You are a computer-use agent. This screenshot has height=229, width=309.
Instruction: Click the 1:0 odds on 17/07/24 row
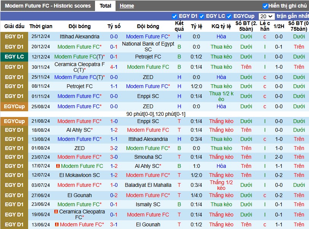click(196, 166)
